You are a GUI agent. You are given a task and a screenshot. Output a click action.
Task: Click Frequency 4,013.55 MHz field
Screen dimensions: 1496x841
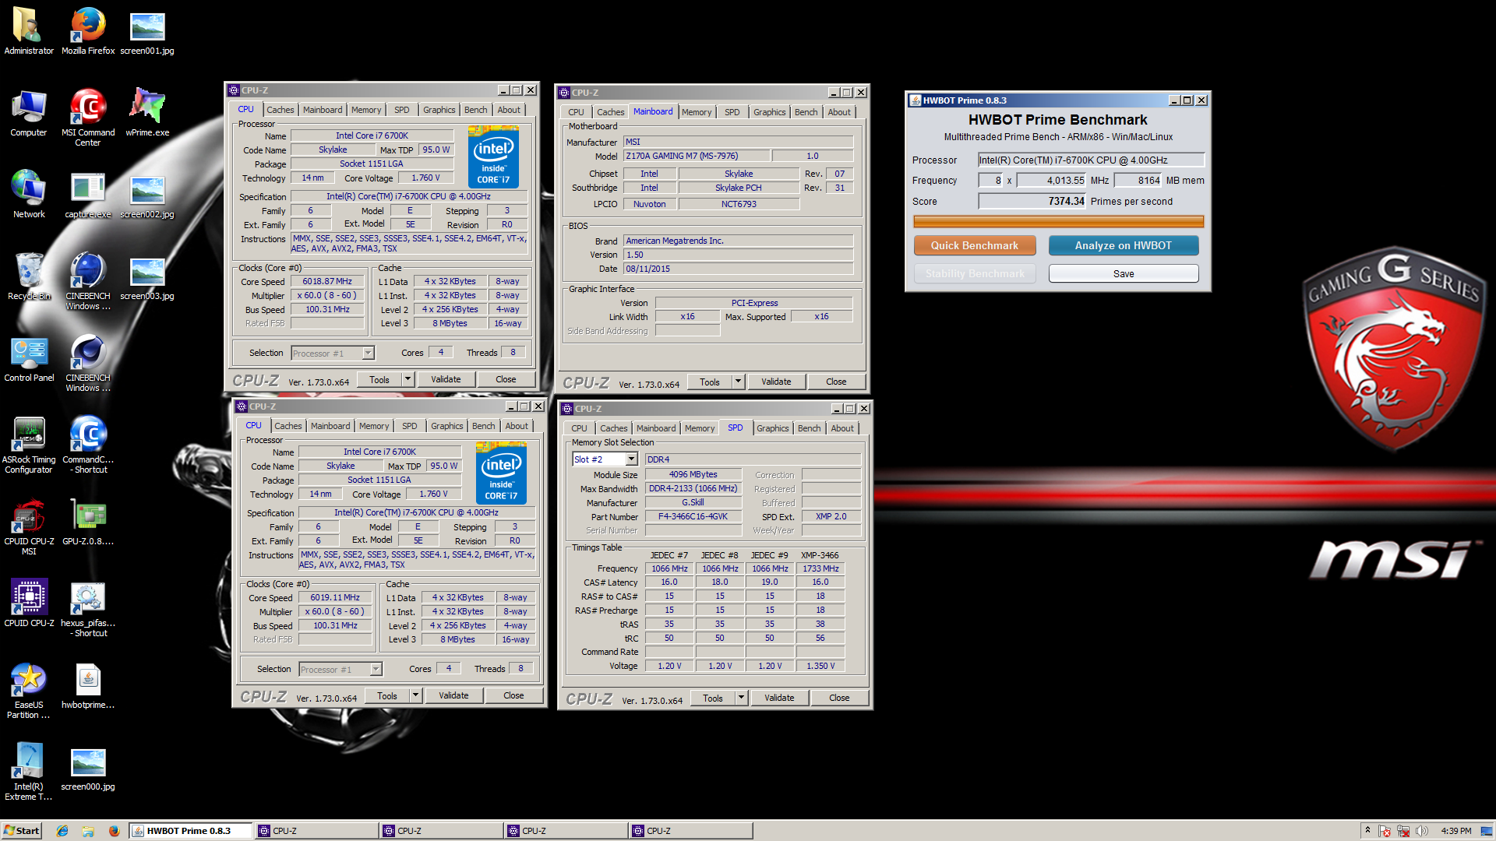[x=1052, y=180]
